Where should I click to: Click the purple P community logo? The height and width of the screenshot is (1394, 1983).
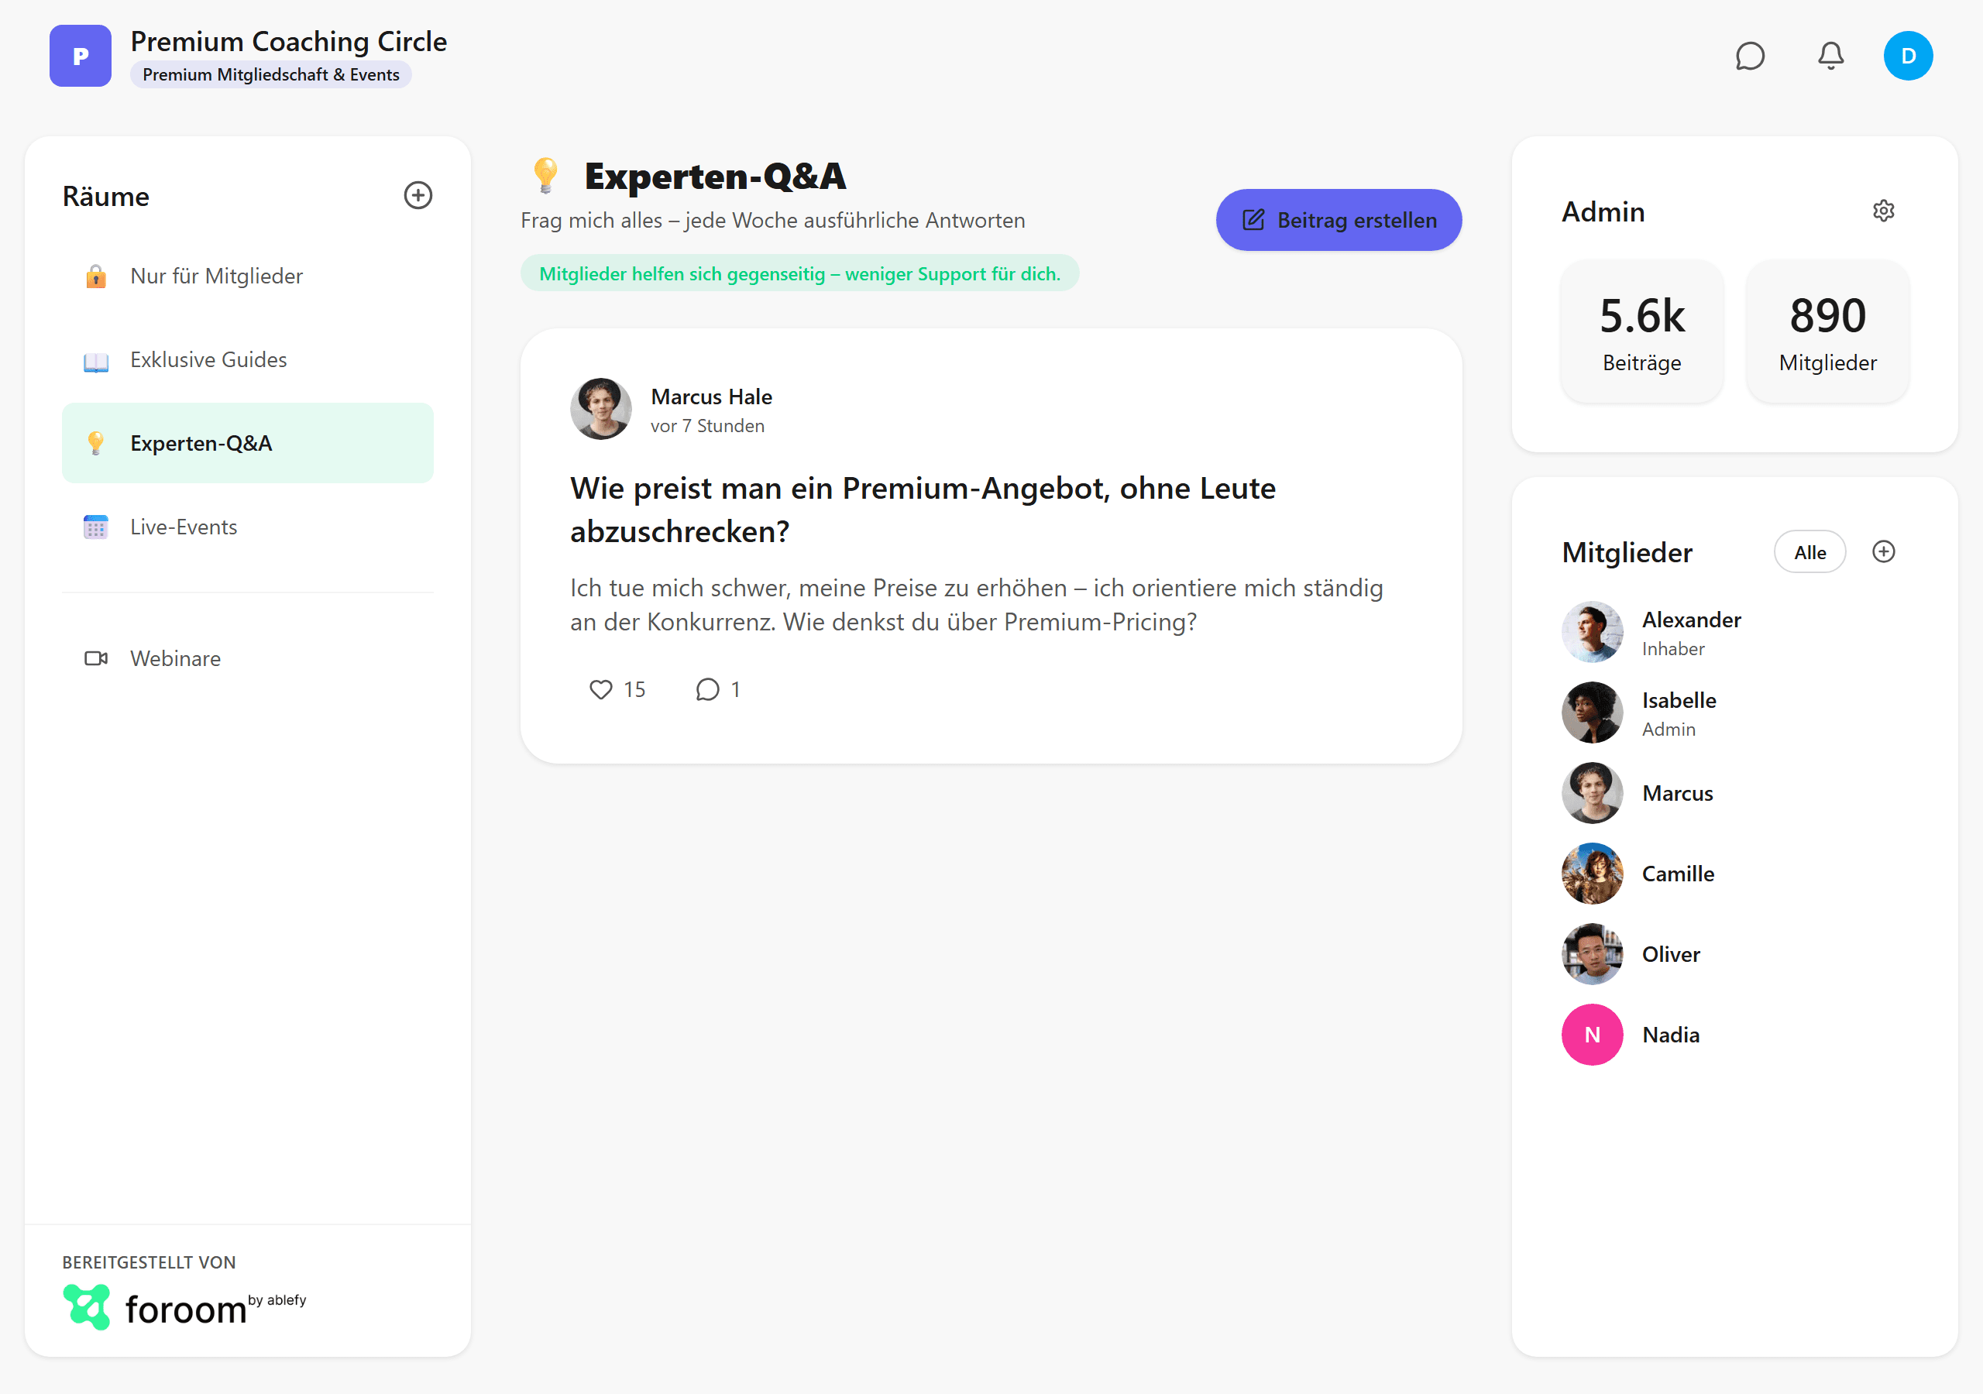pos(81,56)
